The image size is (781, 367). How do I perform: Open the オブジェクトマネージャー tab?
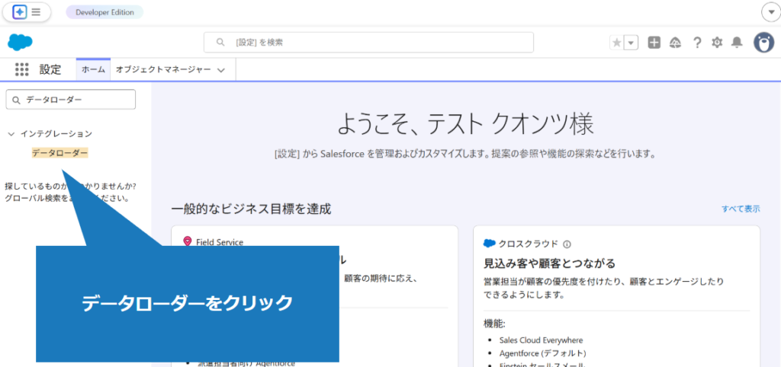coord(162,69)
